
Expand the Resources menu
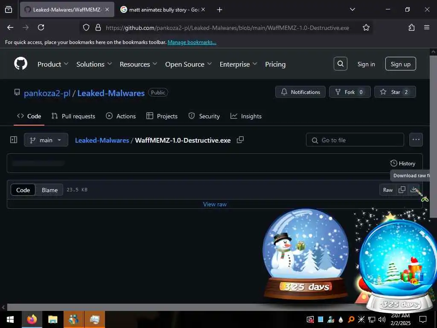[x=138, y=64]
